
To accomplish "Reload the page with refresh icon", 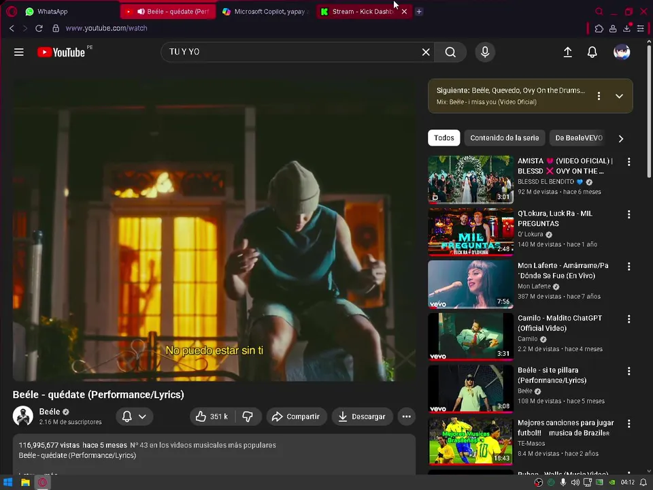I will point(39,29).
